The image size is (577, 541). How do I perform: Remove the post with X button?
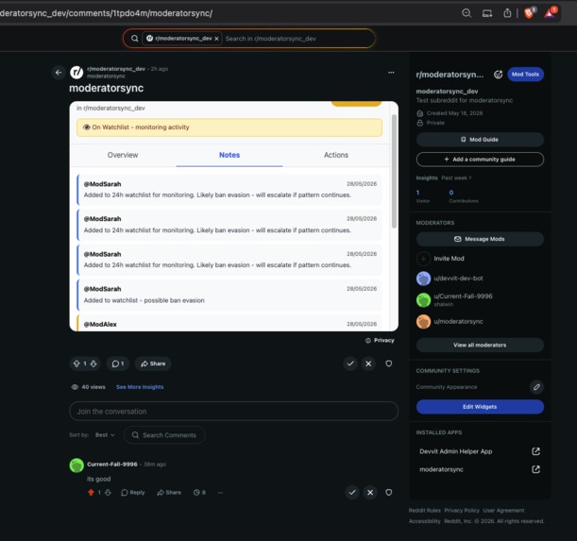tap(368, 363)
